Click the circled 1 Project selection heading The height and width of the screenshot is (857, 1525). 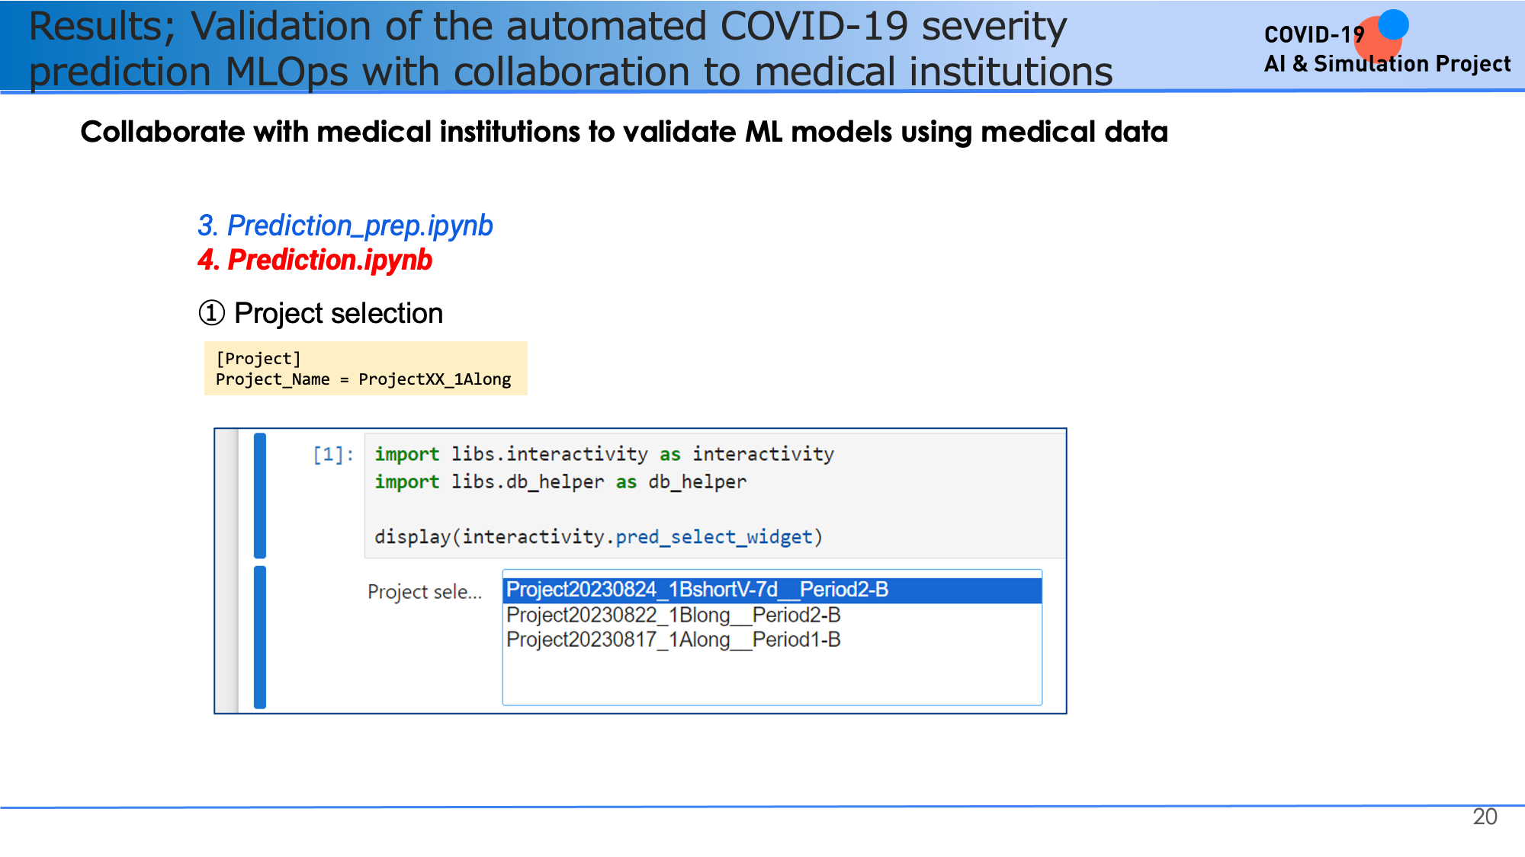321,313
